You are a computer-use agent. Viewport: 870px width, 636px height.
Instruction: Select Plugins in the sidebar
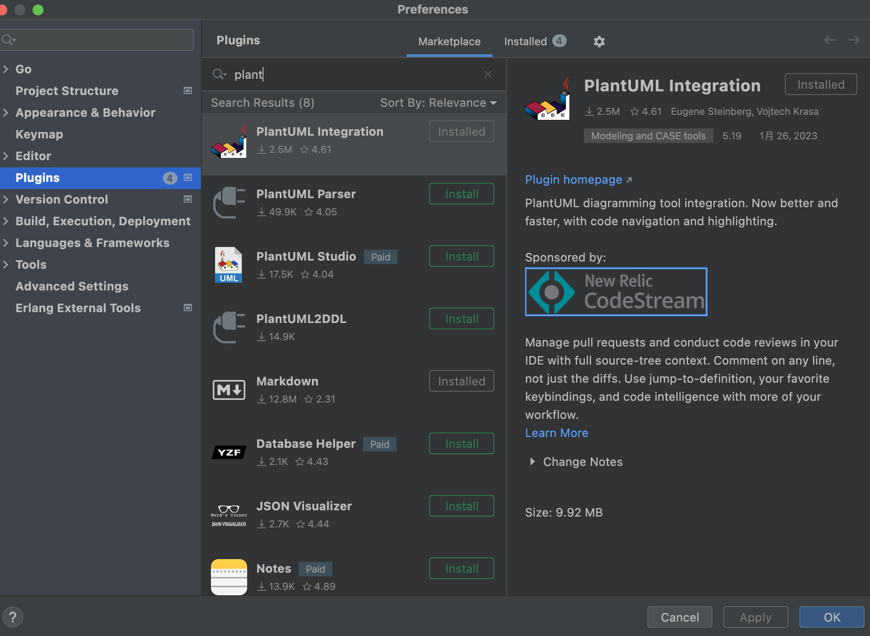coord(100,177)
